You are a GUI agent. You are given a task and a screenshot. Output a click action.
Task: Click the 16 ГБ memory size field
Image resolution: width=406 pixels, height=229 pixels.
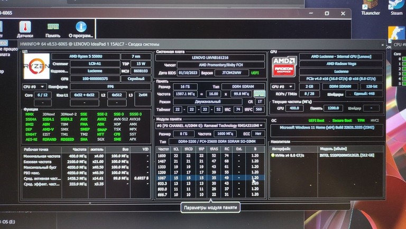pos(185,87)
